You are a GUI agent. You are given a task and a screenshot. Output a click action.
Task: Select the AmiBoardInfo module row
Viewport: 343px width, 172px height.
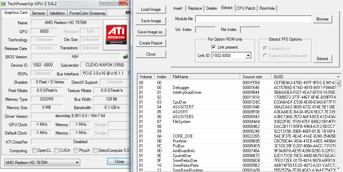(x=237, y=151)
